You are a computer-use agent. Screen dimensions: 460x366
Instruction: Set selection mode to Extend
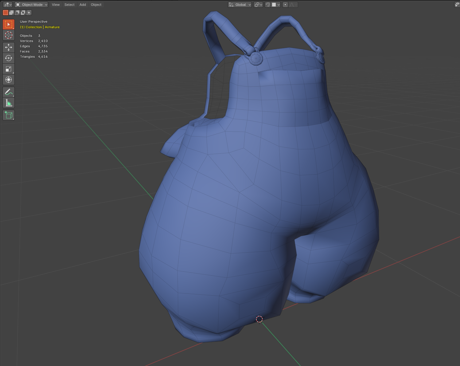pos(11,13)
